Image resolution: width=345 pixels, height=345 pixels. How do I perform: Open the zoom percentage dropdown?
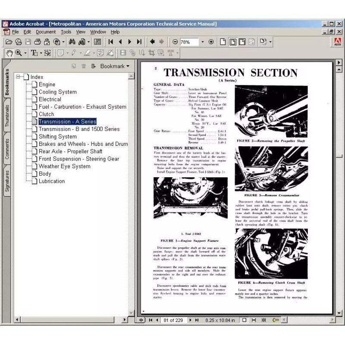(x=202, y=42)
